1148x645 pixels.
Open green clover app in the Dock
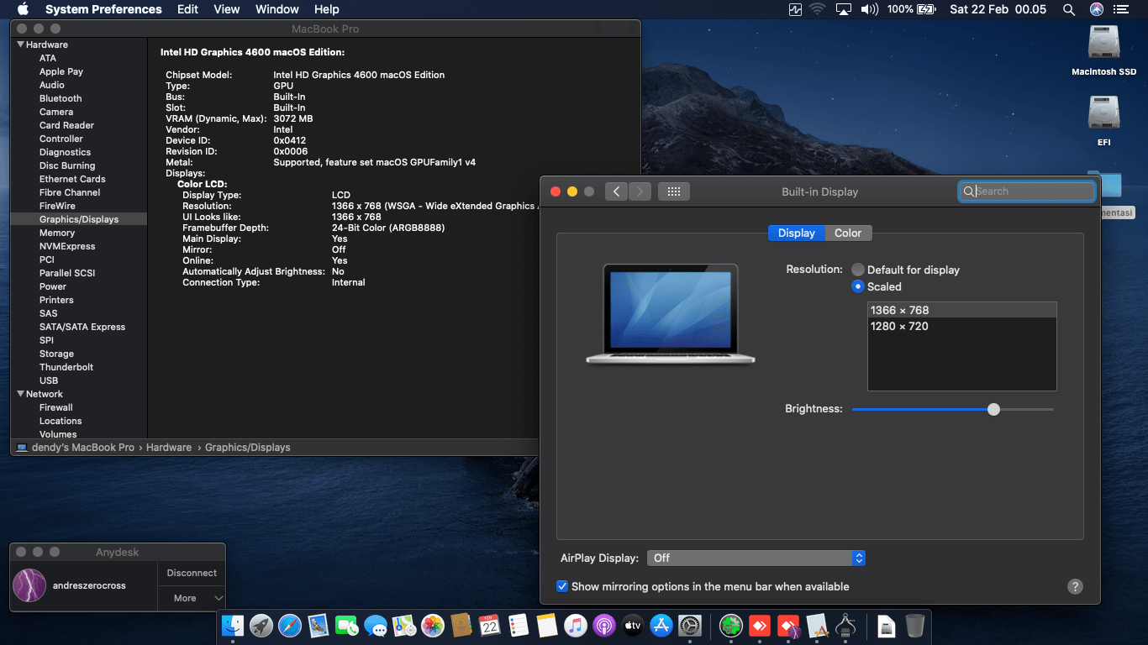(x=731, y=625)
